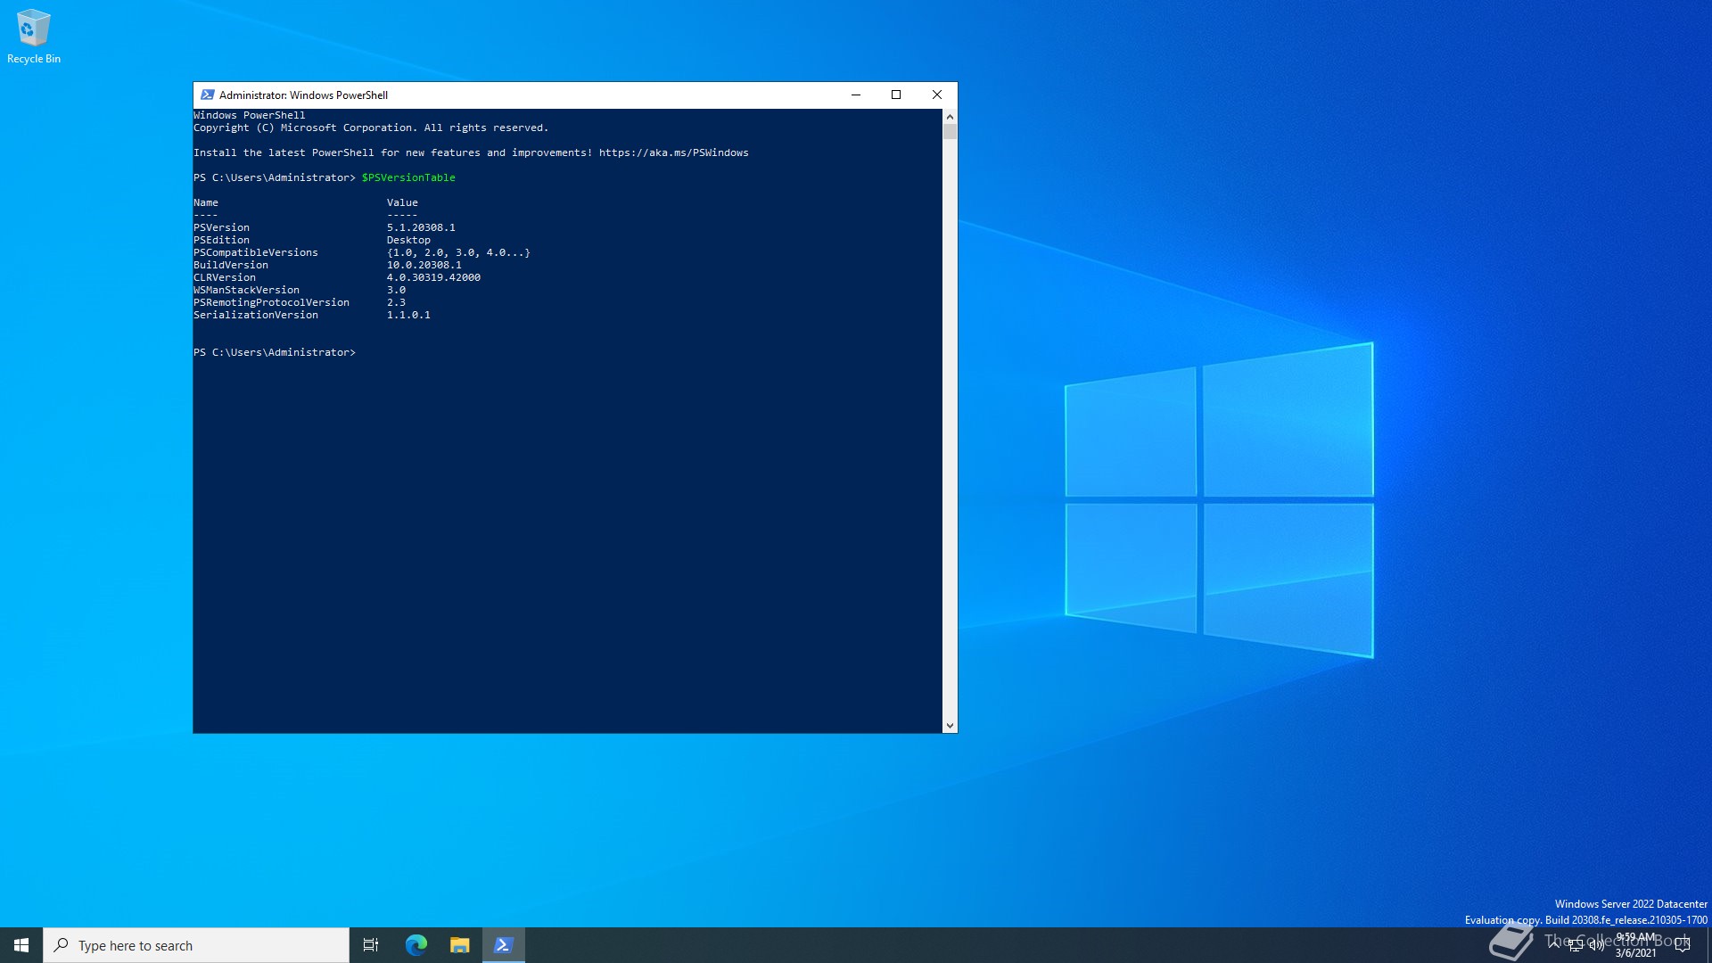Screen dimensions: 1712x963
Task: Open Task View from the taskbar
Action: tap(371, 945)
